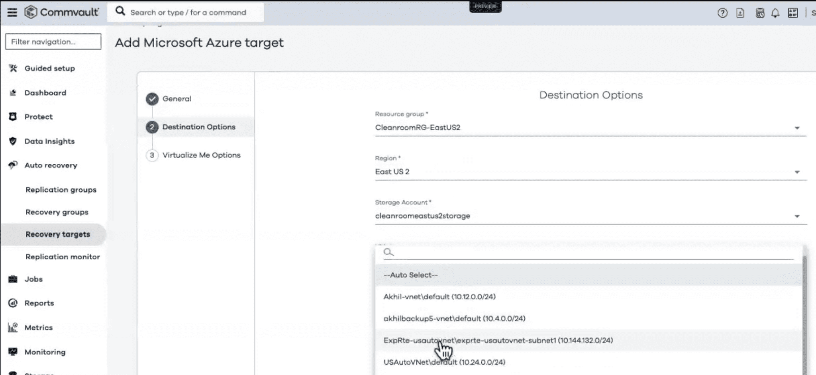The width and height of the screenshot is (816, 375).
Task: Click the help question mark icon
Action: point(722,12)
